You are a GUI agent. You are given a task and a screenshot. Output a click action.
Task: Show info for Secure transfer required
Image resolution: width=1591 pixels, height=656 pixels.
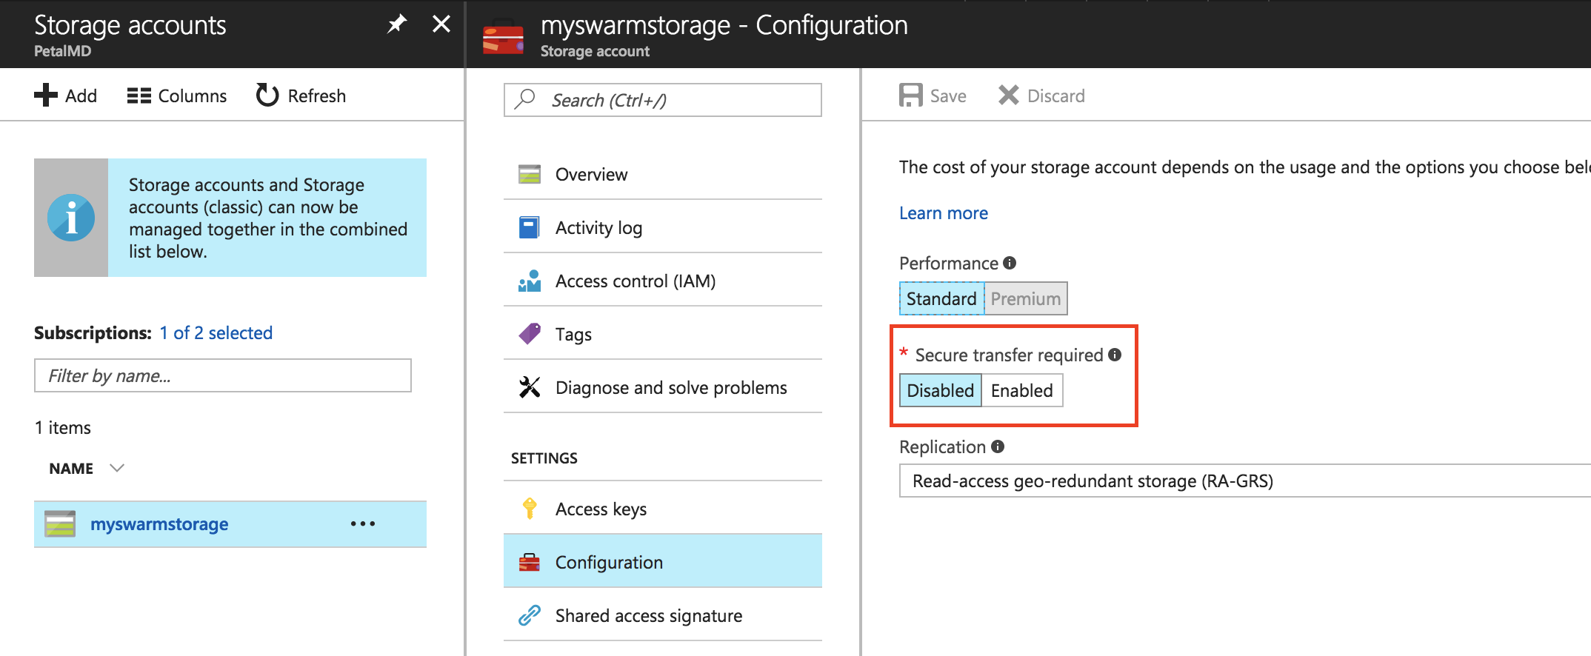click(1115, 355)
